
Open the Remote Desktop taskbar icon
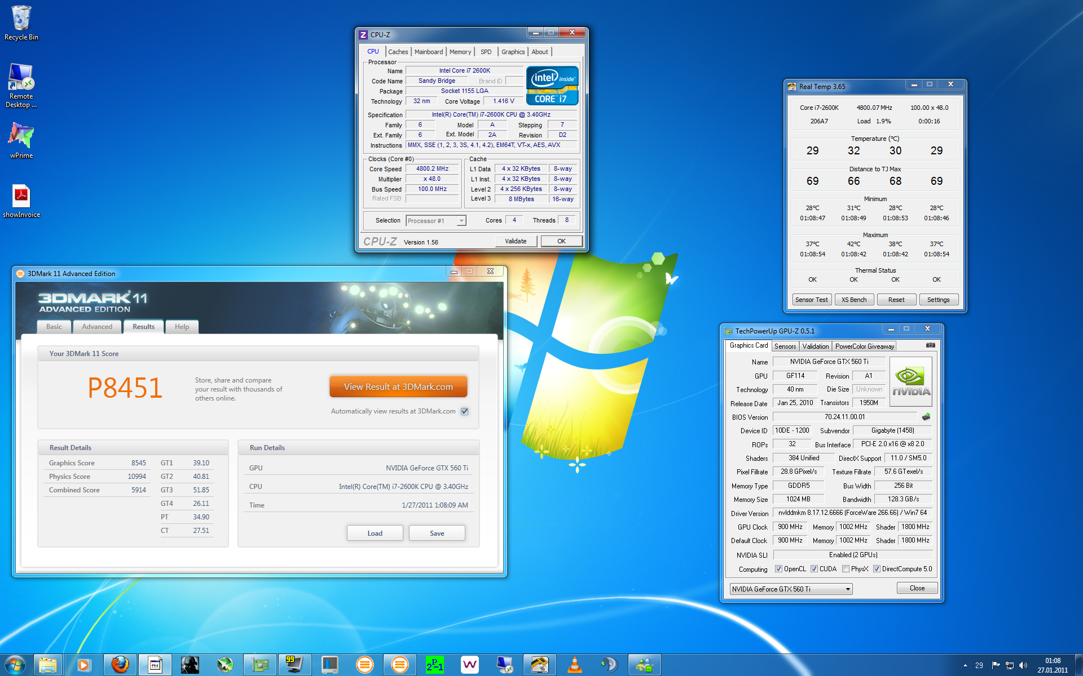click(504, 665)
